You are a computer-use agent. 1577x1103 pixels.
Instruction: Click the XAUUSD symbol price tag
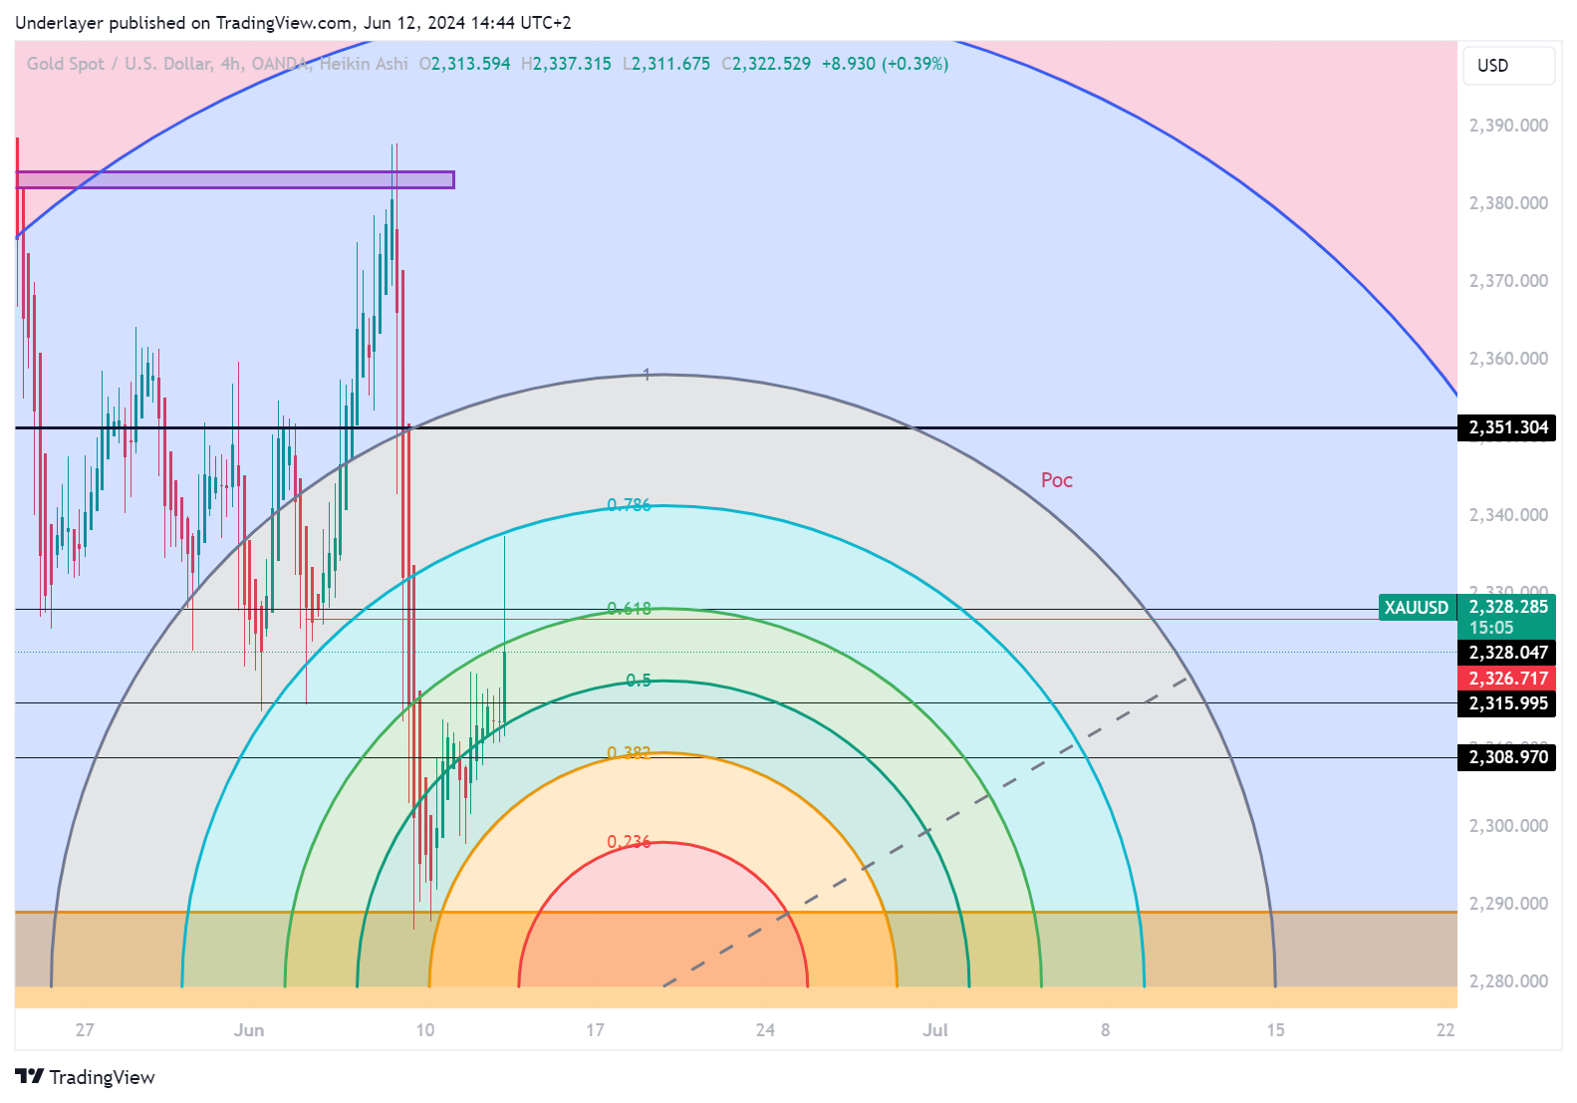tap(1417, 607)
